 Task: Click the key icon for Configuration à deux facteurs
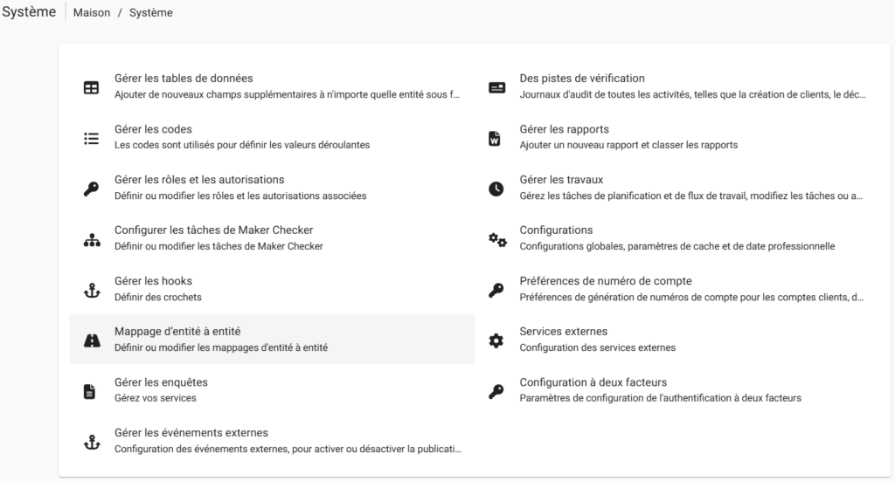[496, 391]
